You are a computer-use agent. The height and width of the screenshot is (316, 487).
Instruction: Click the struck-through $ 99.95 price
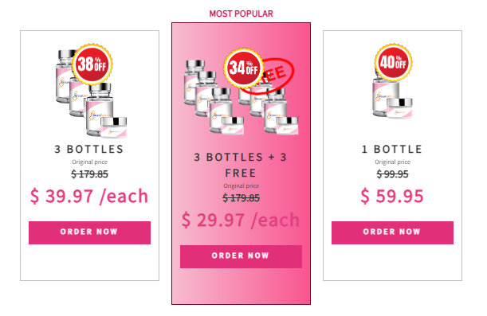tap(392, 174)
